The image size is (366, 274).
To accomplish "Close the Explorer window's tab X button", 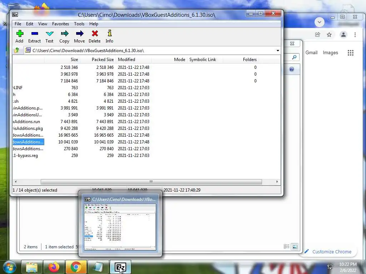I will (292, 44).
